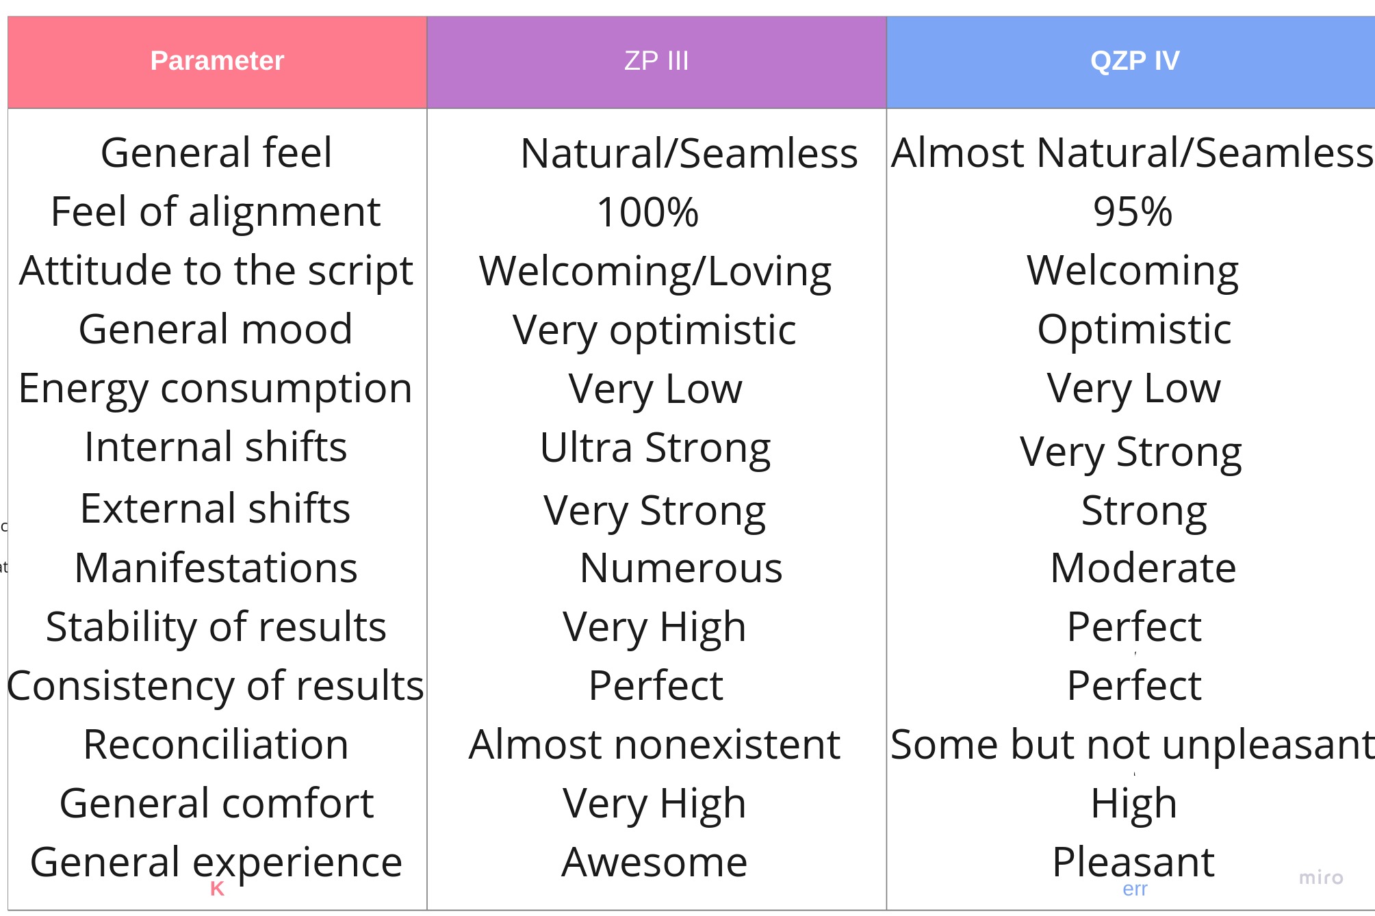Click the 'Welcoming/Loving' cell text
This screenshot has width=1375, height=916.
tap(655, 272)
